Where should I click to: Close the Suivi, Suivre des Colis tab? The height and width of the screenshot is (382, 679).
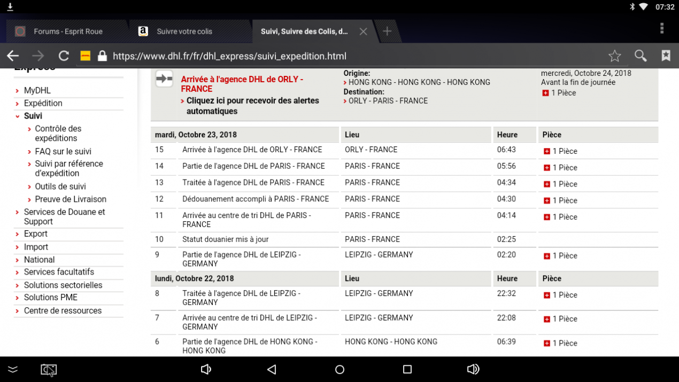point(363,32)
